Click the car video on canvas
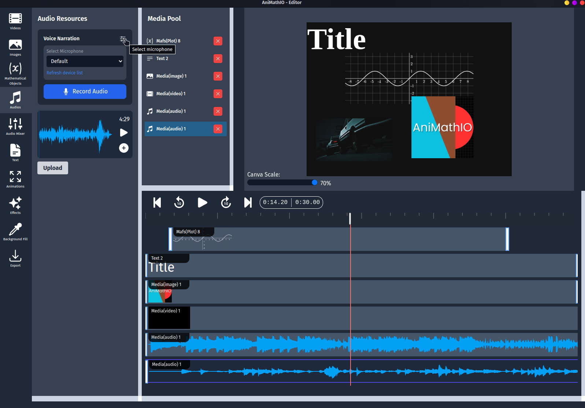The height and width of the screenshot is (408, 585). click(x=354, y=140)
